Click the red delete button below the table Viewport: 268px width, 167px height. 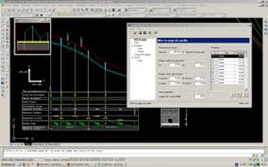[x=239, y=95]
